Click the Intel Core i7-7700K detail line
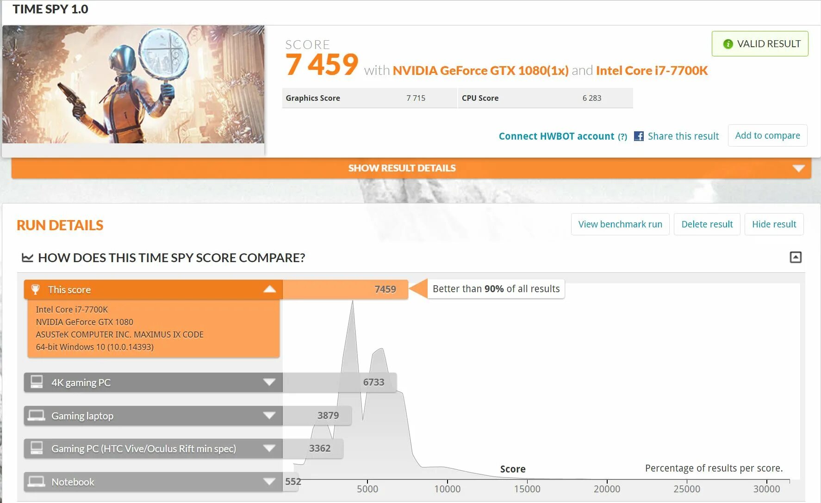The image size is (821, 503). (x=72, y=309)
